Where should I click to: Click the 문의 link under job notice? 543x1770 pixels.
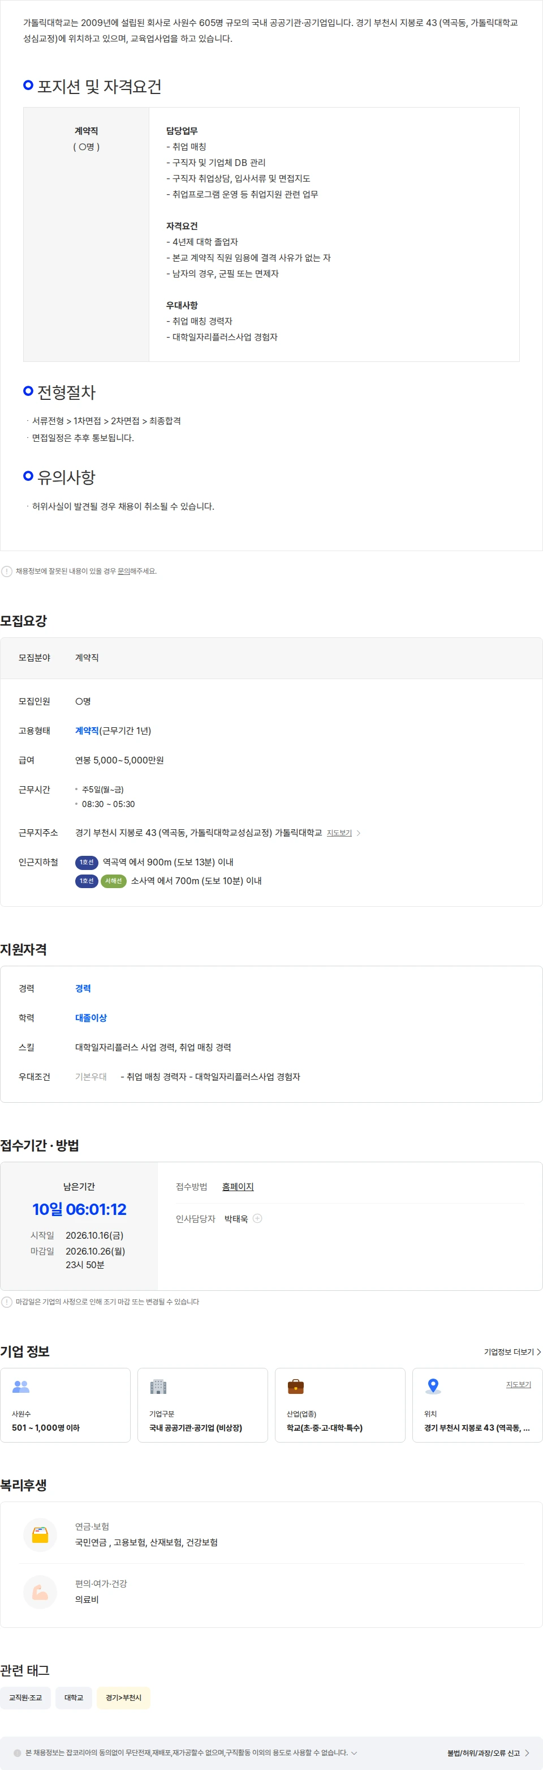123,571
